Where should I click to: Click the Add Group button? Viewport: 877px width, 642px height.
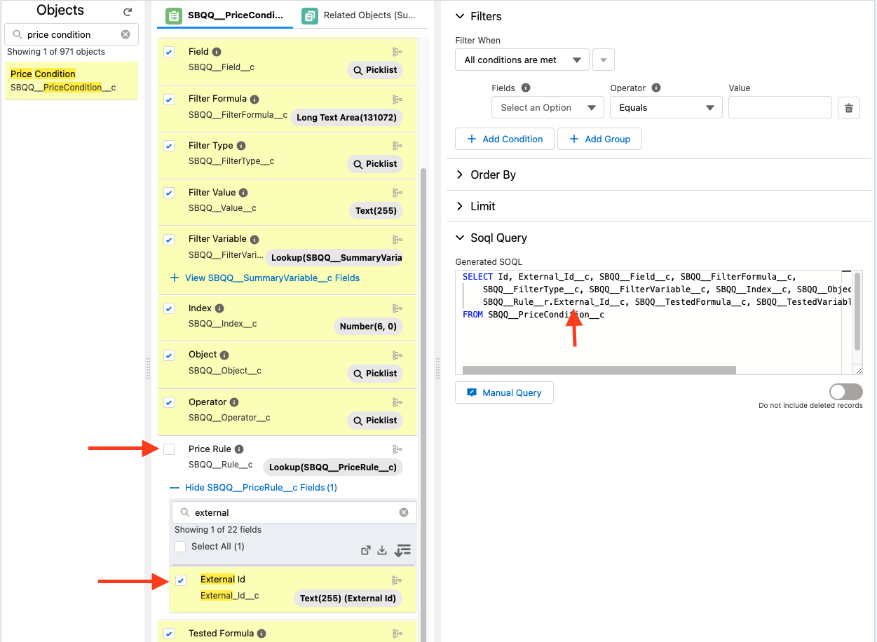[599, 139]
